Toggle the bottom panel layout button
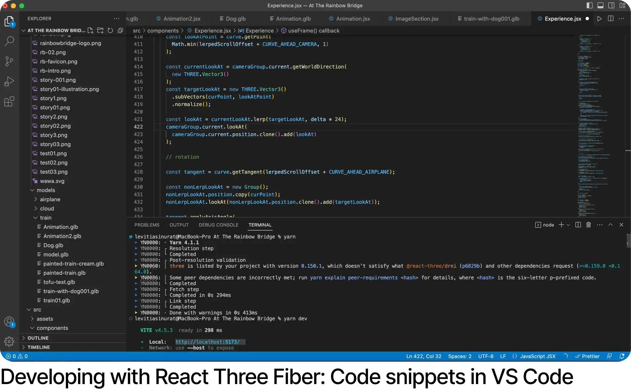The height and width of the screenshot is (390, 631). click(600, 6)
